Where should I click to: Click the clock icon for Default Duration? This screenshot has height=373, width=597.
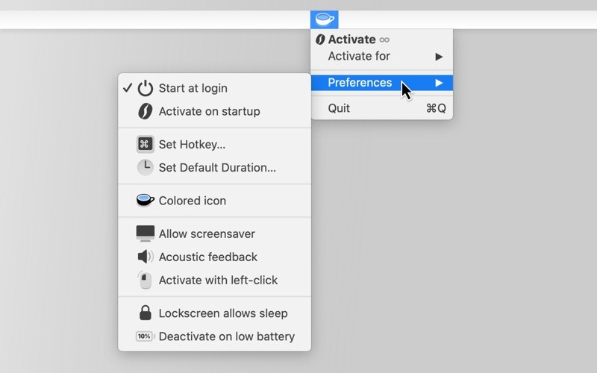(x=146, y=168)
